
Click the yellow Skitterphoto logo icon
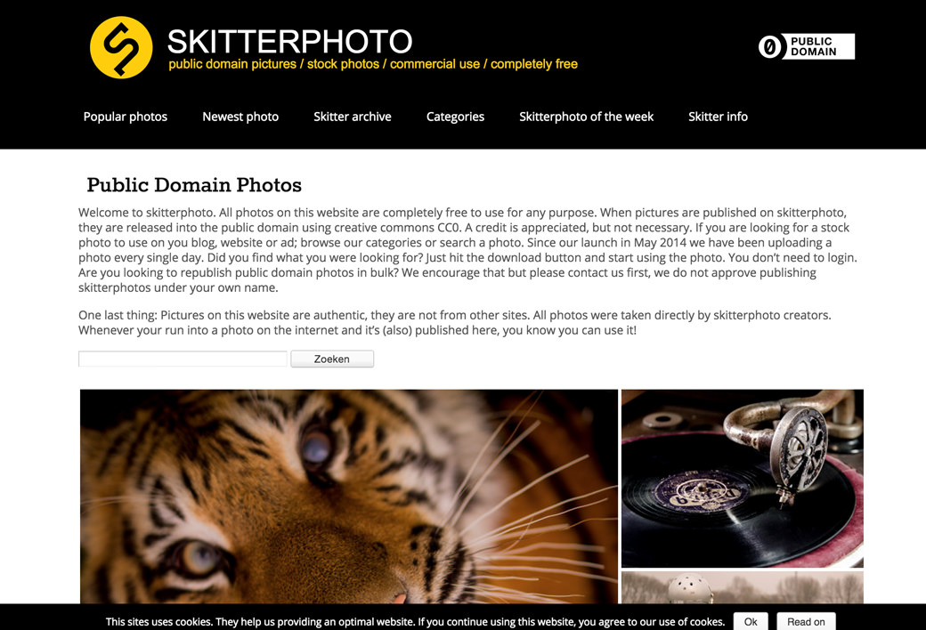[121, 47]
